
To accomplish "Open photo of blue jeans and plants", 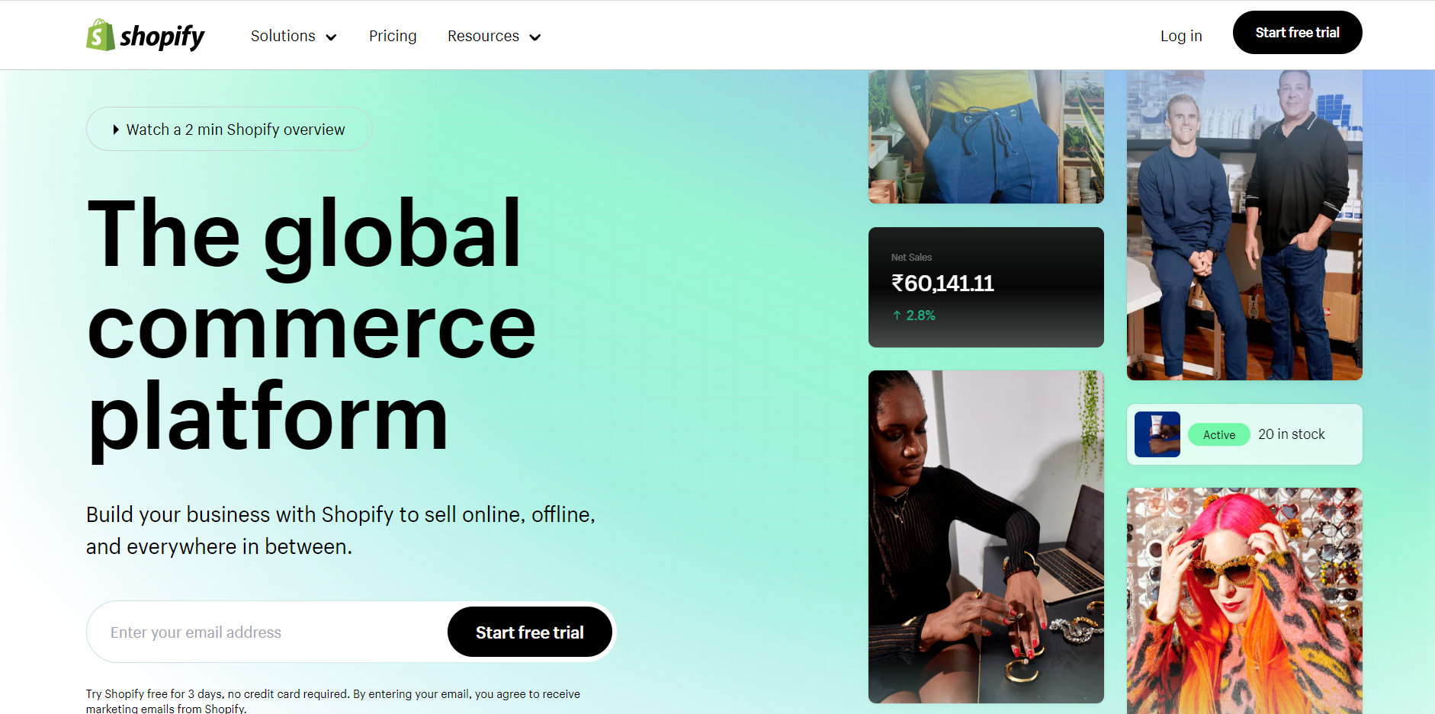I will click(986, 136).
